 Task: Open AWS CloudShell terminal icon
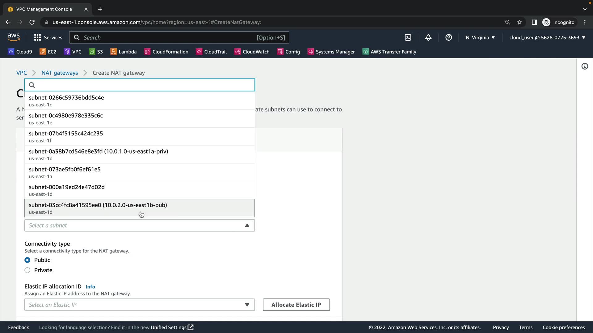coord(408,38)
